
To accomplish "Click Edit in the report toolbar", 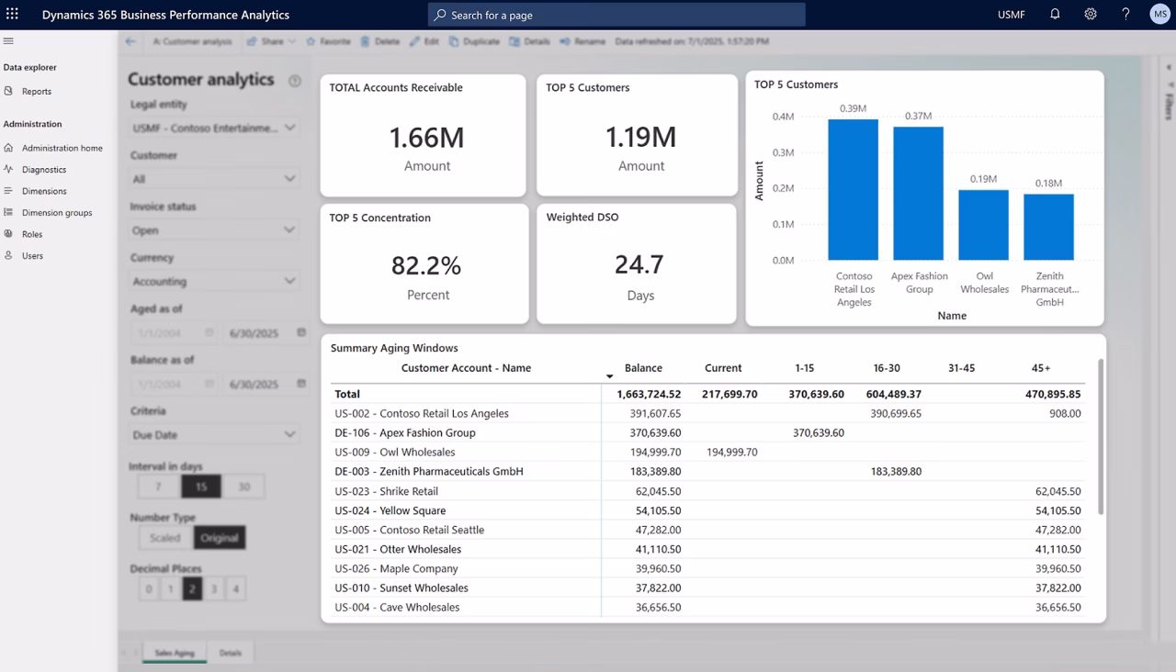I will point(424,41).
